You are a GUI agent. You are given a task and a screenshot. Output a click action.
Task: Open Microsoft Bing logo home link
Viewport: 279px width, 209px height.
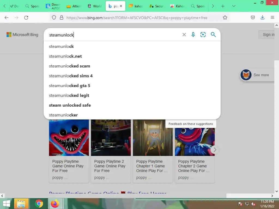pos(22,35)
